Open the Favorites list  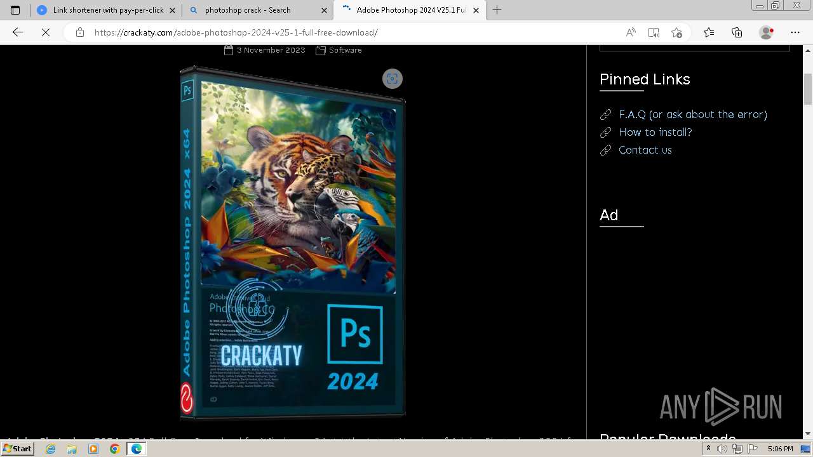point(709,32)
